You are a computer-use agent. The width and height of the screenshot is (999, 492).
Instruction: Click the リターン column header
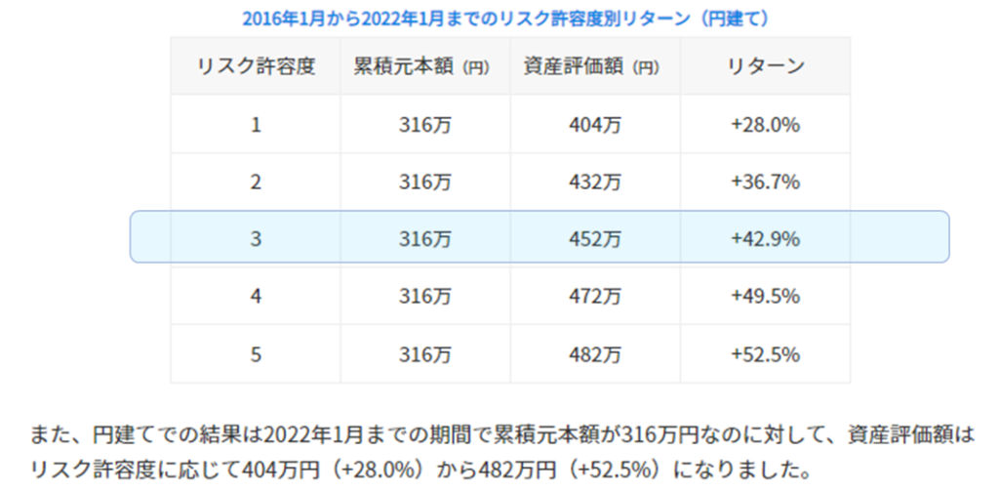765,67
